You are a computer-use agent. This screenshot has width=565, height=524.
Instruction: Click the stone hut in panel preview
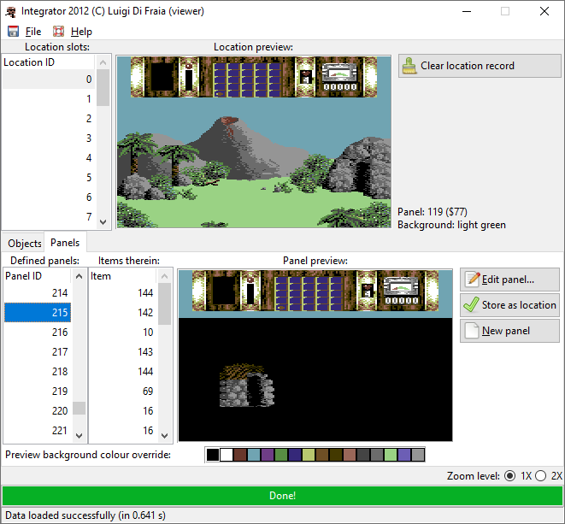[247, 386]
